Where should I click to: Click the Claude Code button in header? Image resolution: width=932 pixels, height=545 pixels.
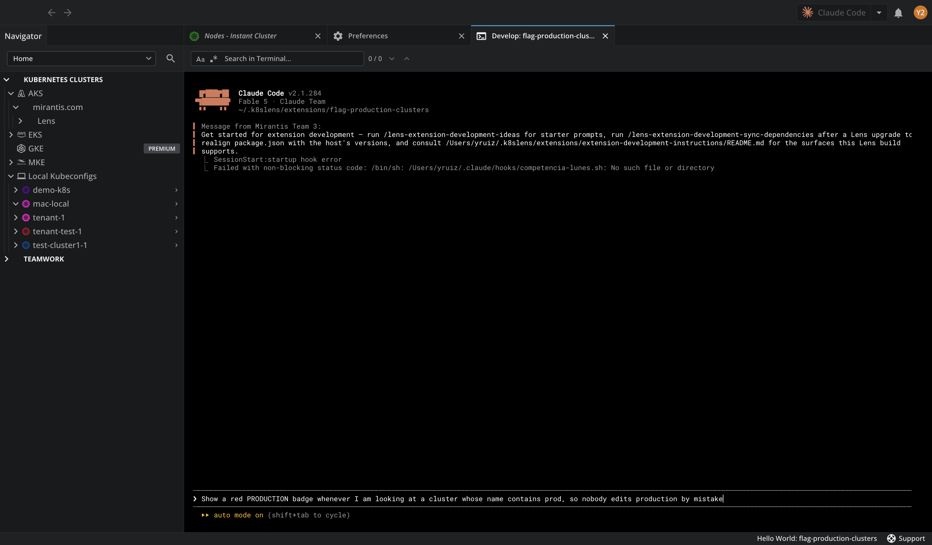(834, 12)
